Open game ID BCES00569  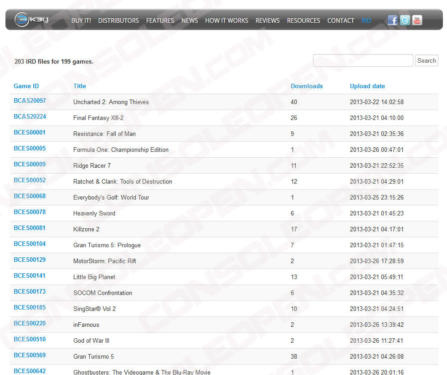tap(30, 355)
